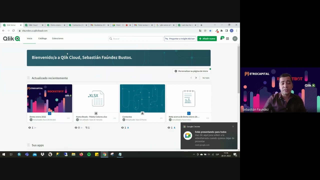This screenshot has width=320, height=180.
Task: Open the Hama Beads XLSX file thumbnail
Action: click(96, 98)
